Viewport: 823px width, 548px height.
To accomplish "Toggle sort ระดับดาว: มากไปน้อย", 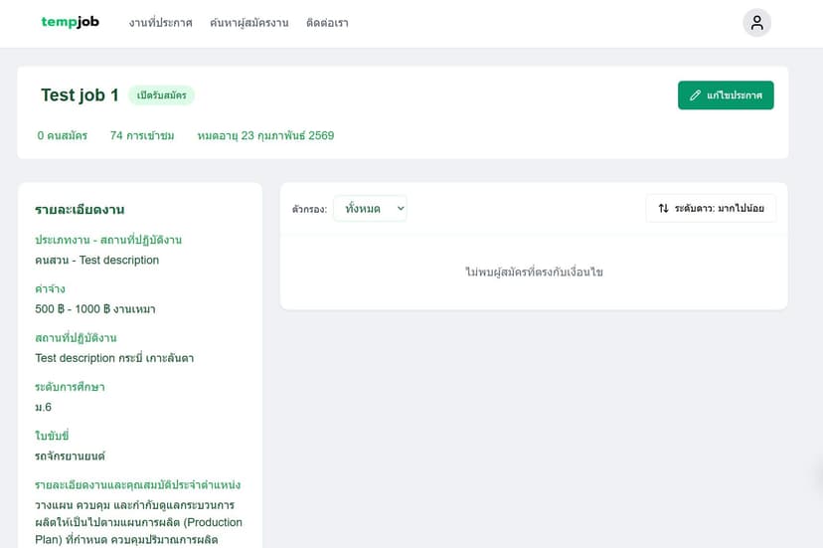I will [711, 208].
